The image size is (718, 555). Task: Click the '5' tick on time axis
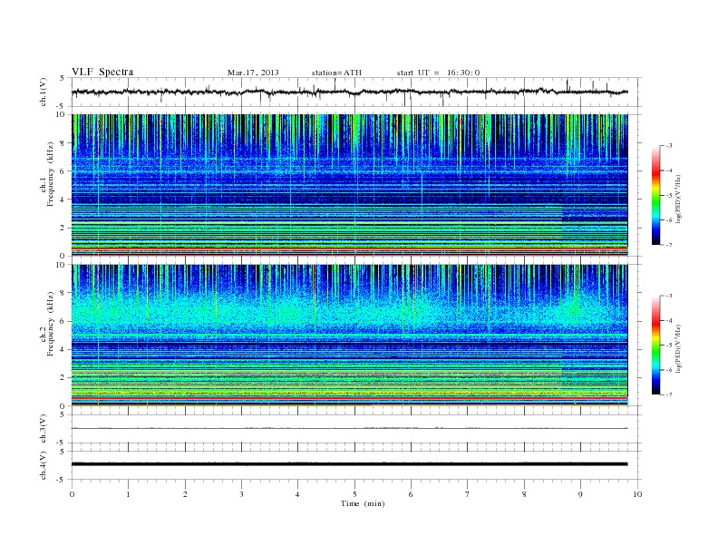354,494
